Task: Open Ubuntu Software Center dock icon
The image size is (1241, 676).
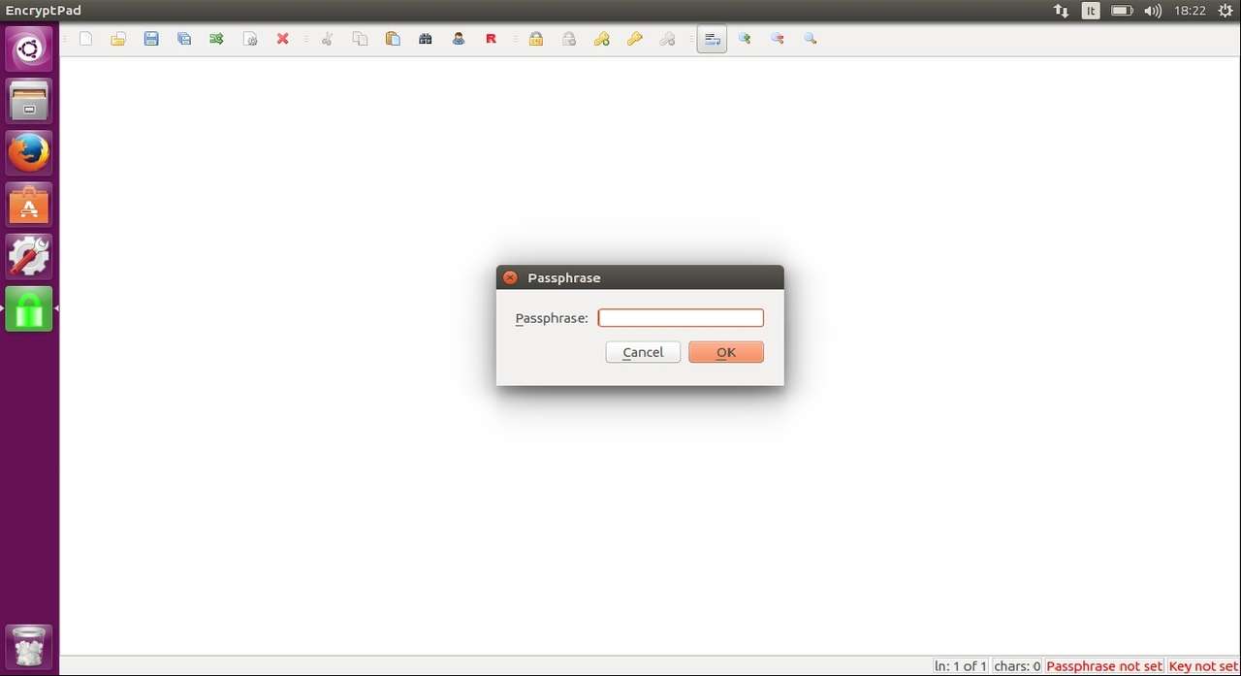Action: (x=29, y=206)
